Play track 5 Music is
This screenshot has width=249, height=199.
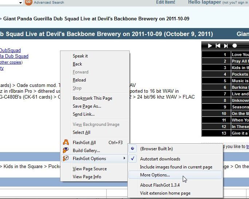pos(225,81)
